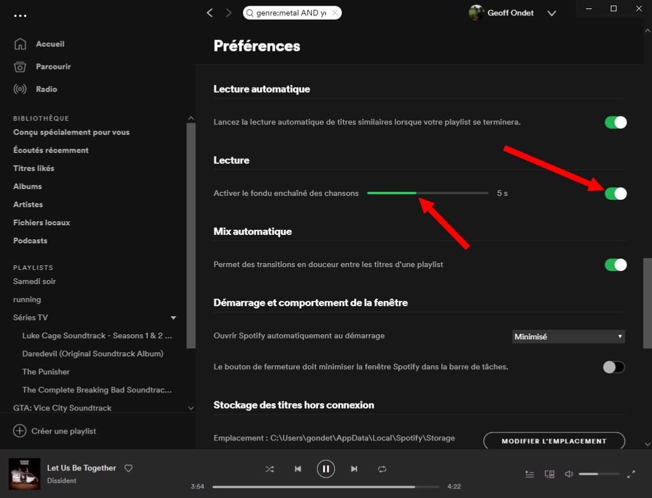Enter full screen mode icon

631,474
